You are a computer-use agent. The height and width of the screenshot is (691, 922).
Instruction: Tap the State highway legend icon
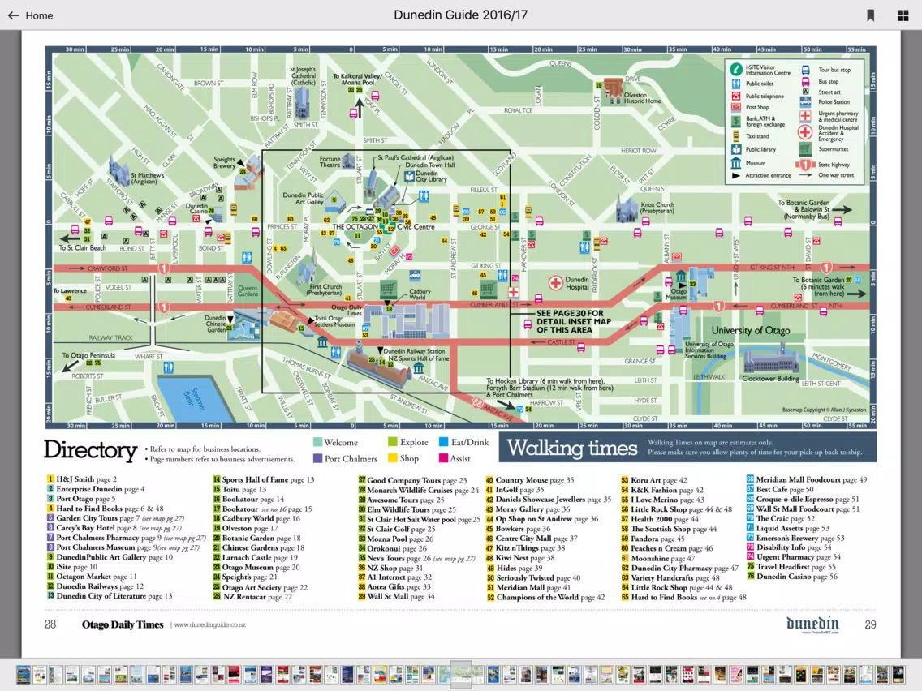click(805, 165)
